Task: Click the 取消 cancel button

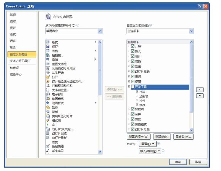Action: tap(198, 162)
